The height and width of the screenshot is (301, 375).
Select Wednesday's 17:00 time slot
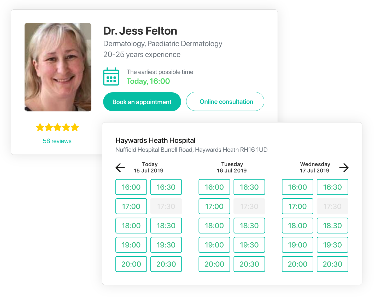tap(297, 206)
